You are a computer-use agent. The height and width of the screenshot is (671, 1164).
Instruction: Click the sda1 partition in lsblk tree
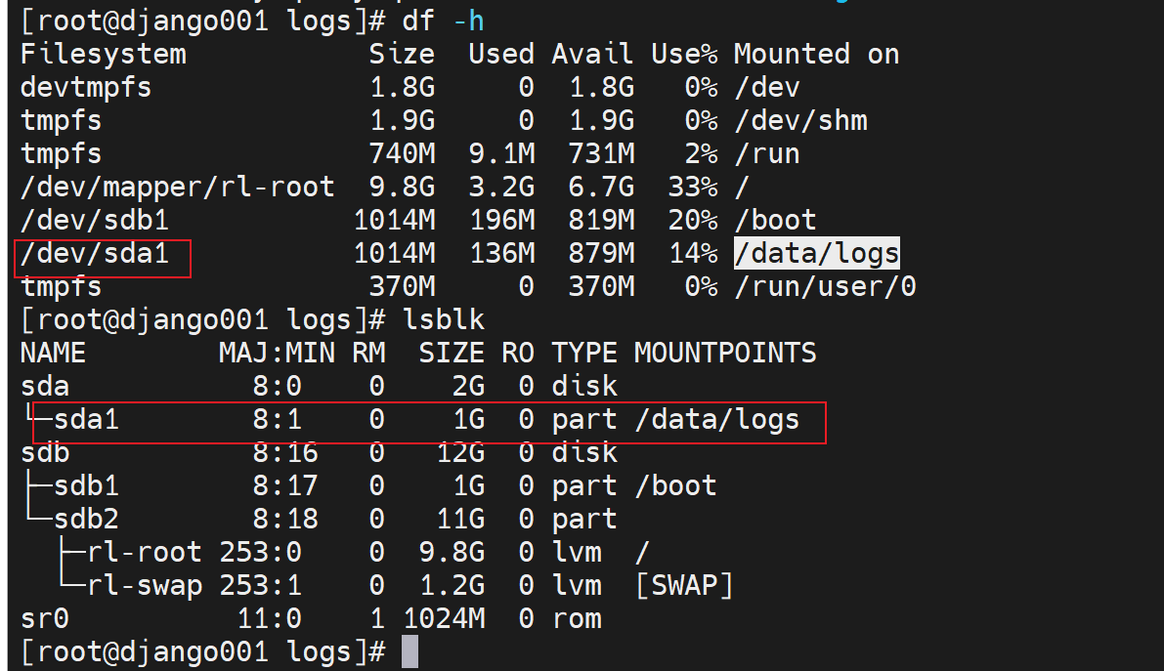(x=86, y=420)
